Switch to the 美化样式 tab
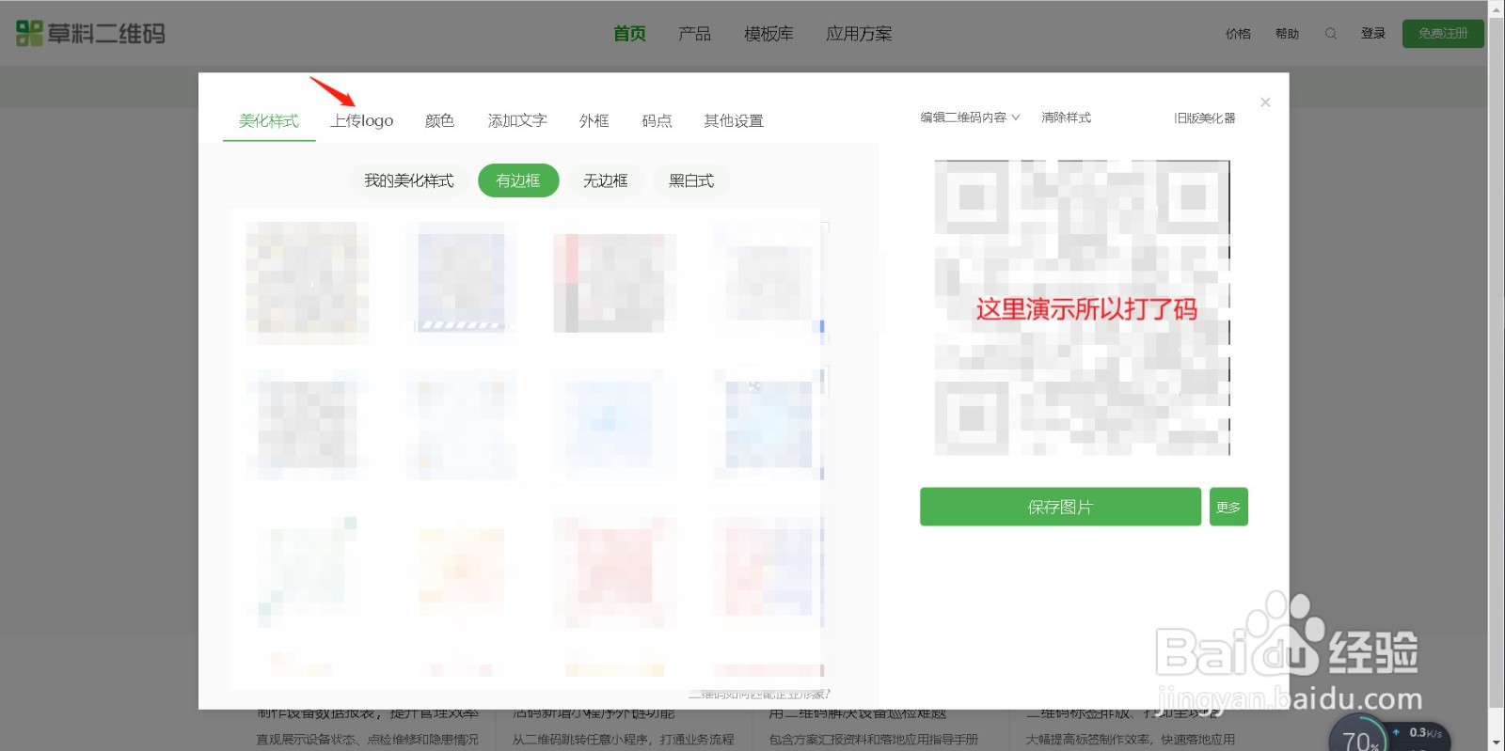 269,120
